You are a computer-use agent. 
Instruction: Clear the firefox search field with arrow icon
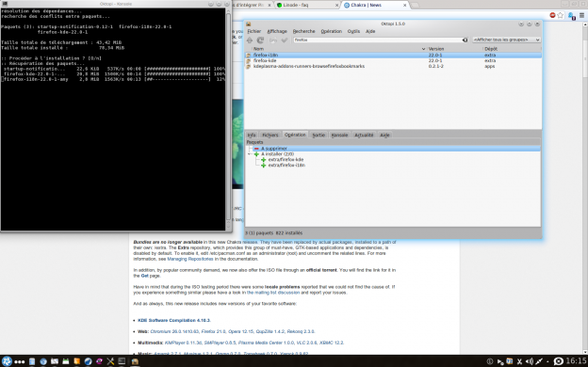point(465,40)
